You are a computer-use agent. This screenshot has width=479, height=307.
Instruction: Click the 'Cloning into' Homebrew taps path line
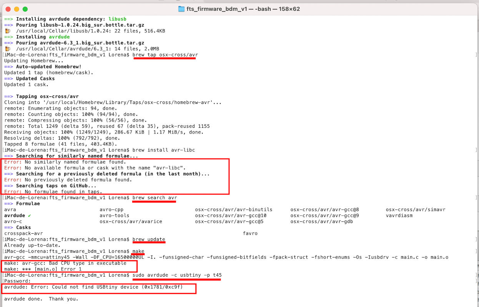(x=113, y=102)
